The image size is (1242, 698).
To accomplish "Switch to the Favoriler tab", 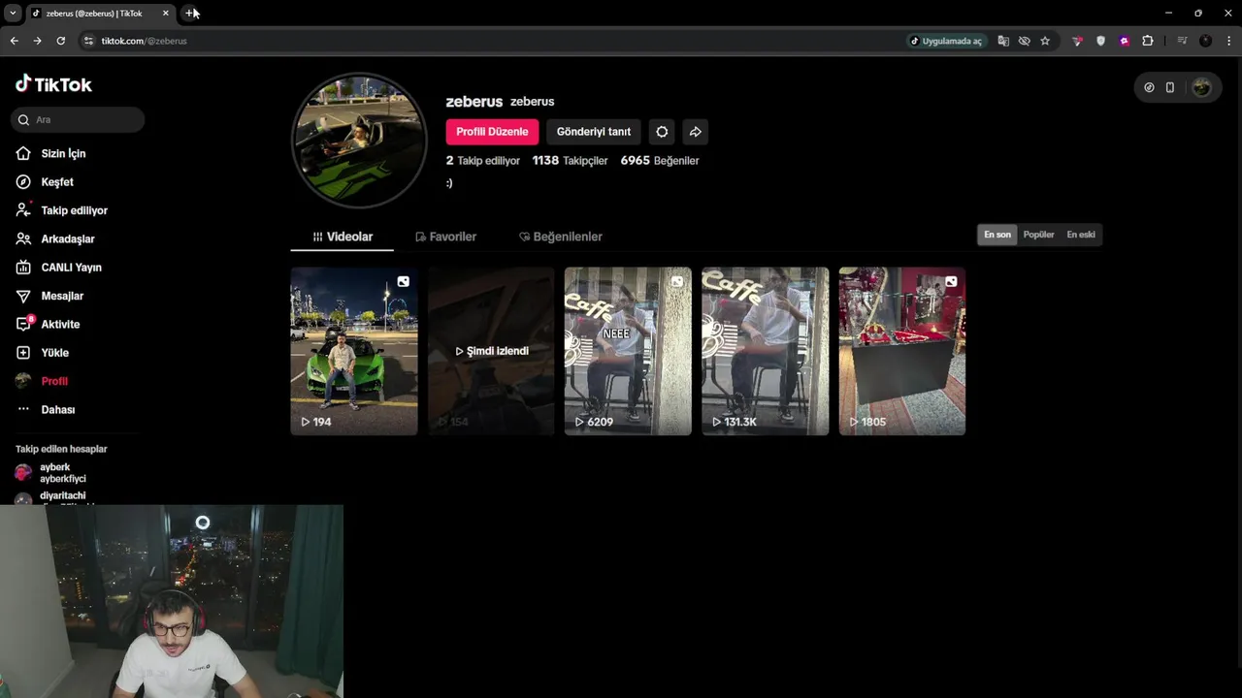I will (x=445, y=237).
